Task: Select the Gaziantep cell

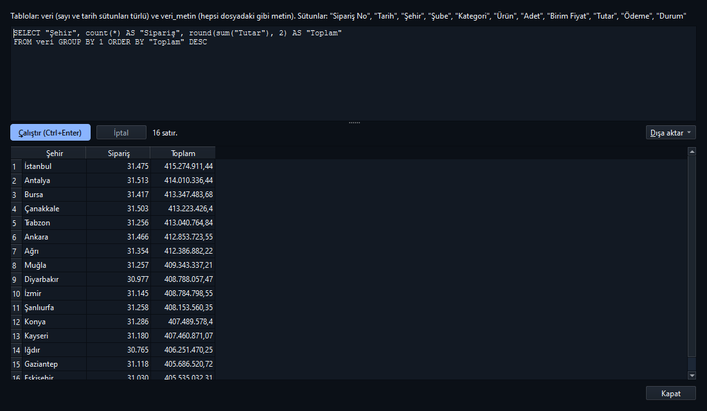Action: coord(54,363)
